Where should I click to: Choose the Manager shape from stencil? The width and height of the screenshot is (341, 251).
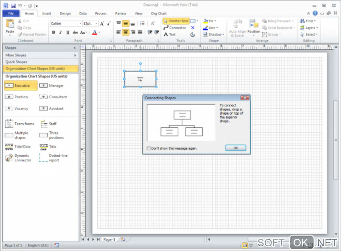(51, 86)
